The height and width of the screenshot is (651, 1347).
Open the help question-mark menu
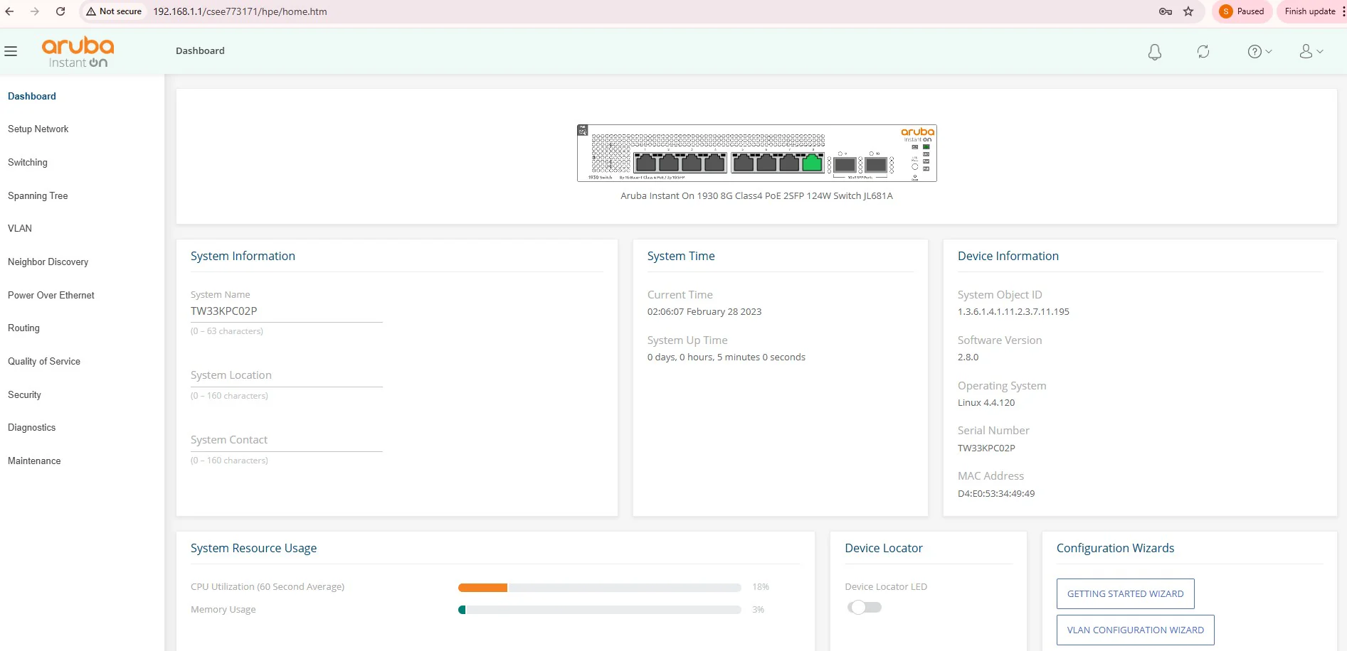[x=1259, y=51]
